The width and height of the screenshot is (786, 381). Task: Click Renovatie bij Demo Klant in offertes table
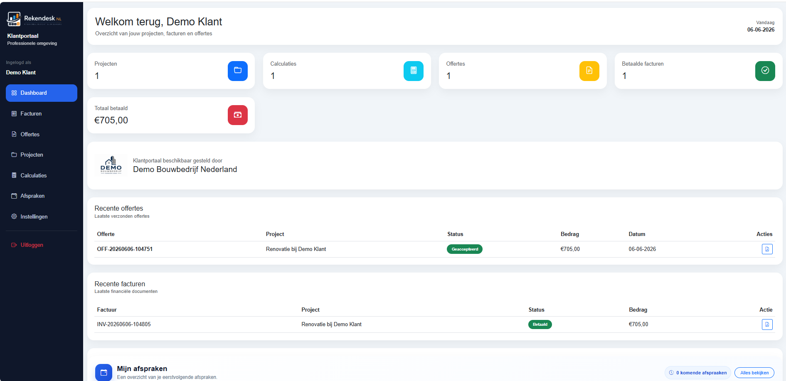[x=296, y=249]
